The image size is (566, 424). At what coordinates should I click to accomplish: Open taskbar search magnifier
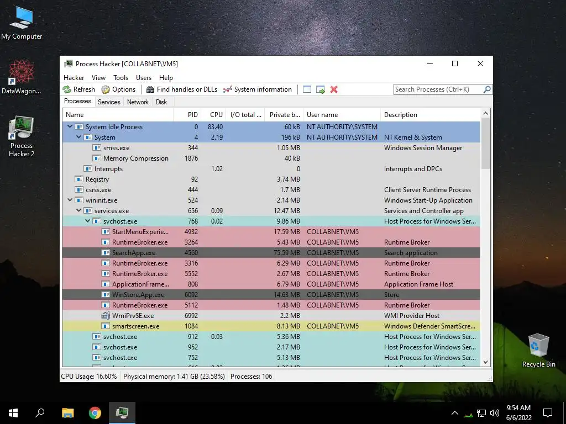[40, 413]
